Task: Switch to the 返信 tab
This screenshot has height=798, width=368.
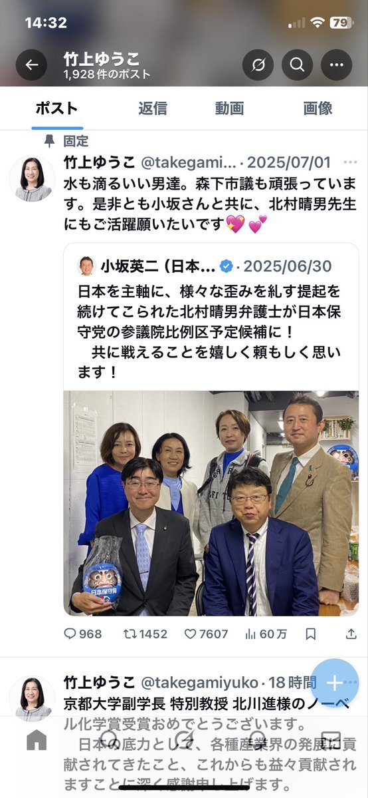Action: 153,108
